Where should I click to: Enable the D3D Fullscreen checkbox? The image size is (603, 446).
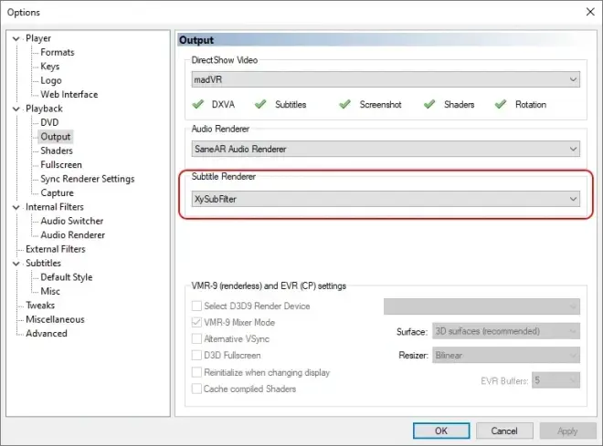(x=196, y=356)
